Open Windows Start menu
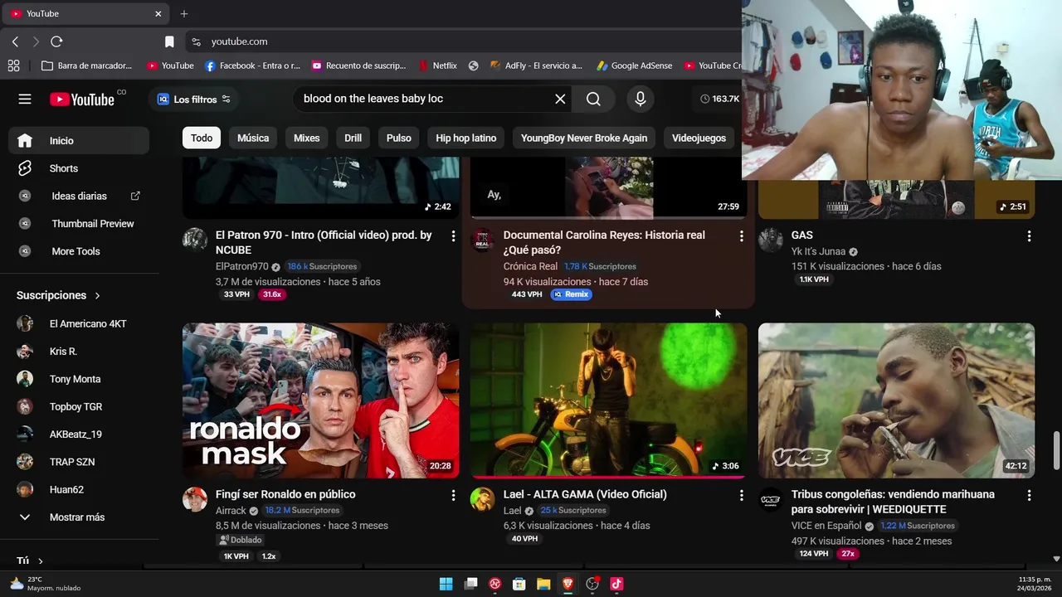 point(446,584)
